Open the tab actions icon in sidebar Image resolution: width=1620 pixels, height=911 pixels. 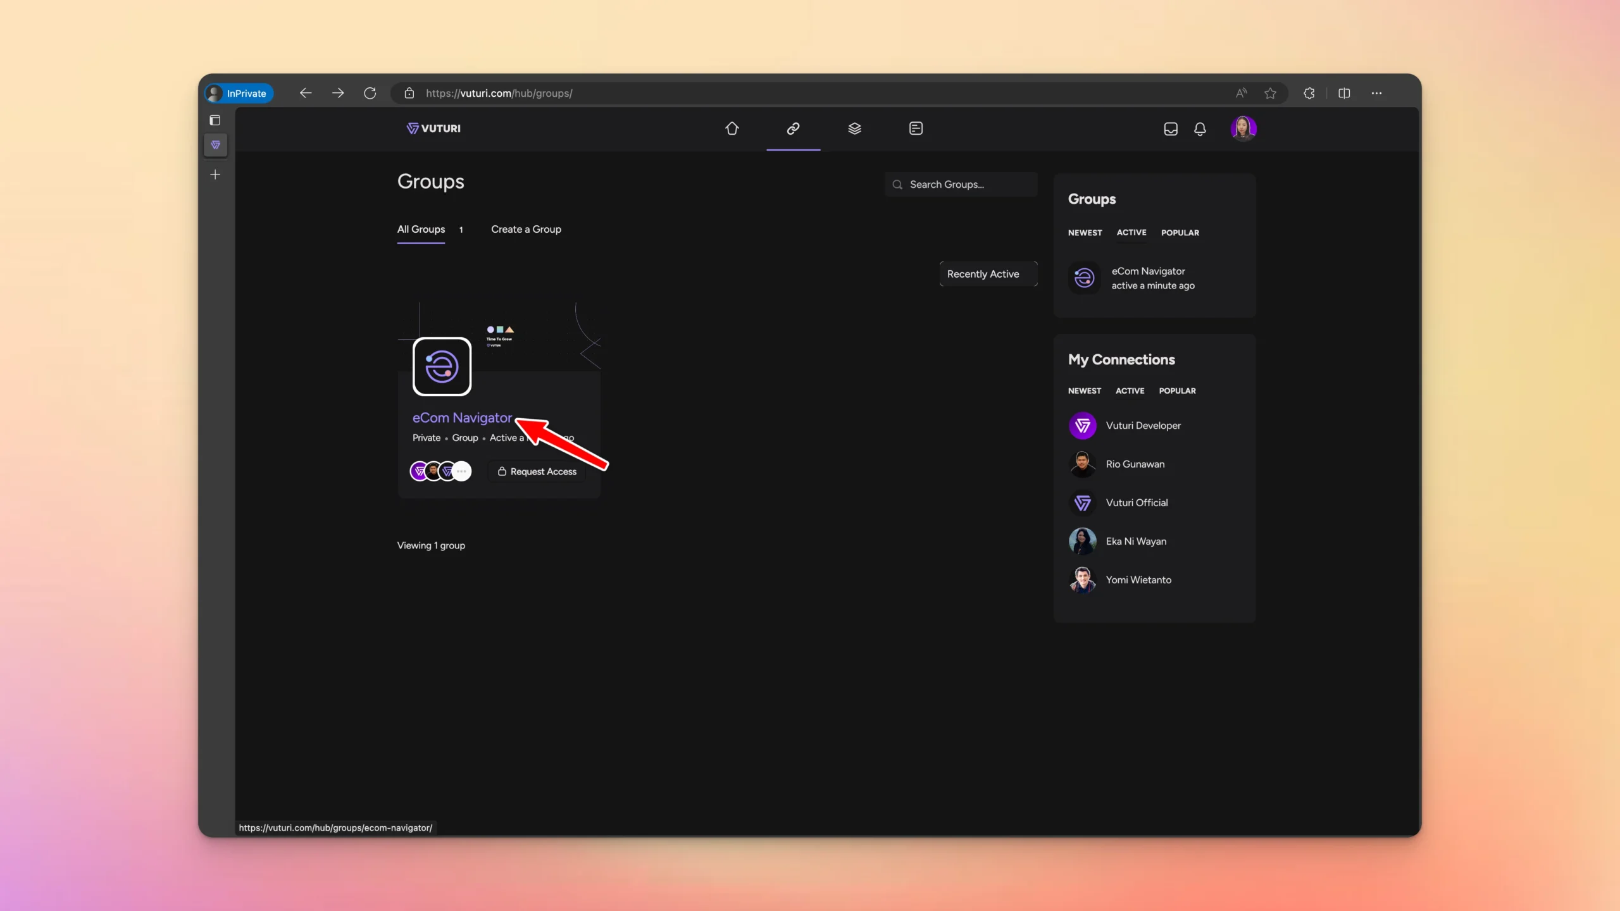(215, 120)
